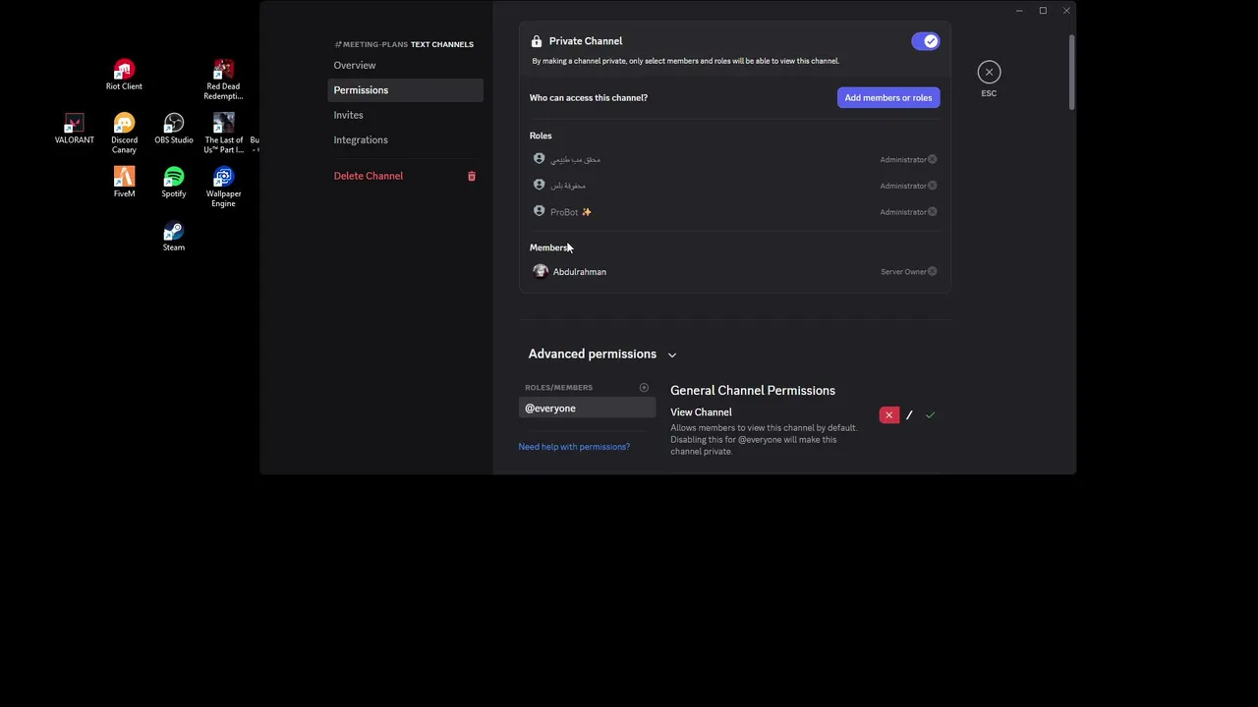The width and height of the screenshot is (1258, 707).
Task: Remove Abdulrahman from channel members
Action: pos(933,272)
